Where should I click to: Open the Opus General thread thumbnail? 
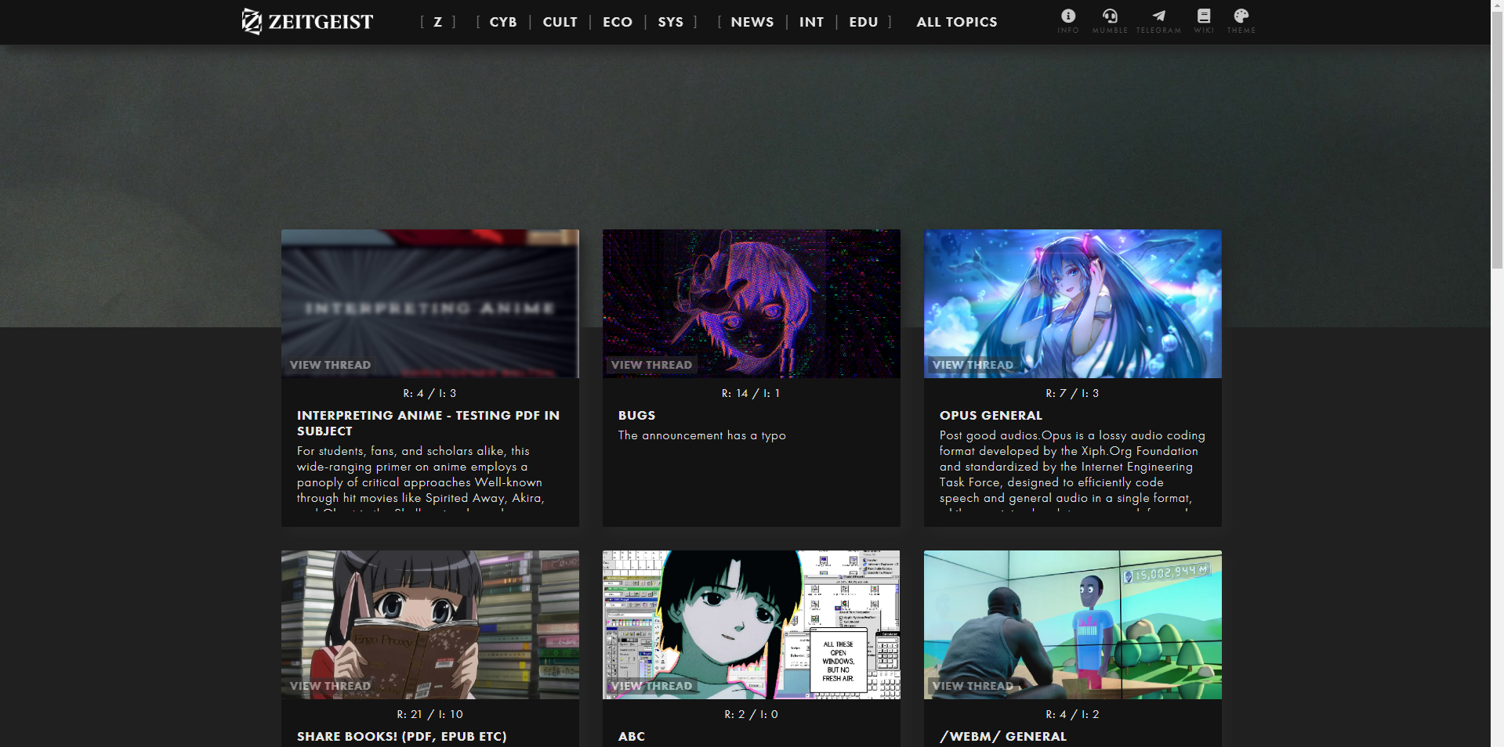1073,304
